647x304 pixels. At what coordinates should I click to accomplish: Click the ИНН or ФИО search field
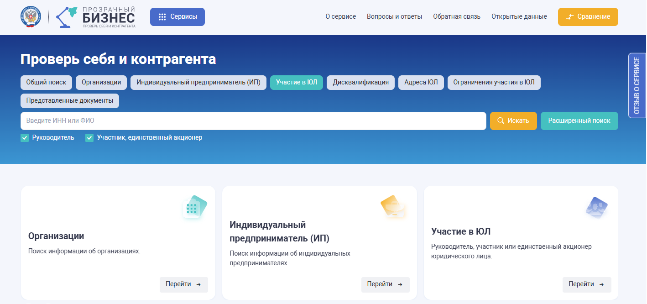(253, 121)
